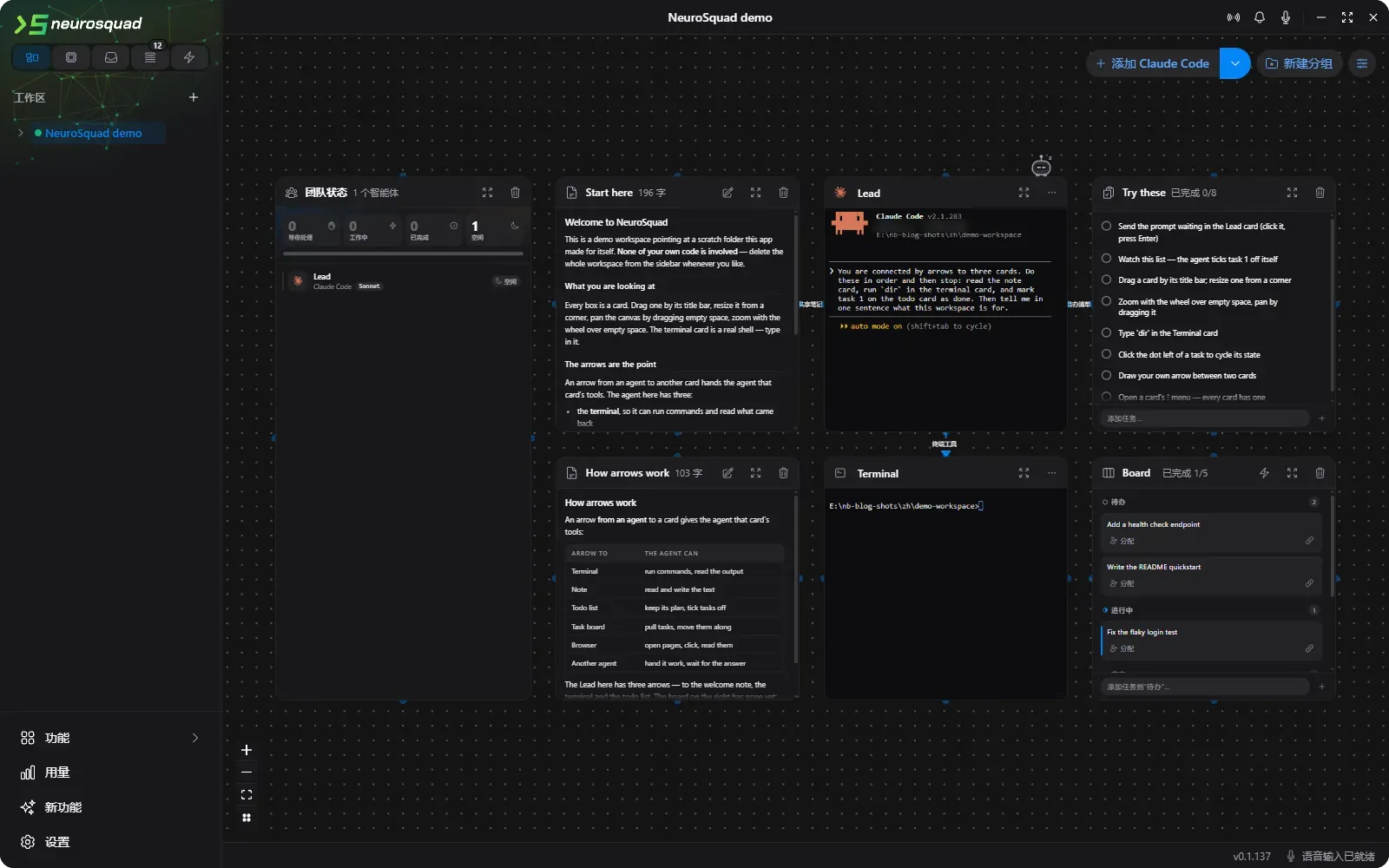
Task: Expand the NeuroSquad demo workspace tree chevron
Action: [21, 133]
